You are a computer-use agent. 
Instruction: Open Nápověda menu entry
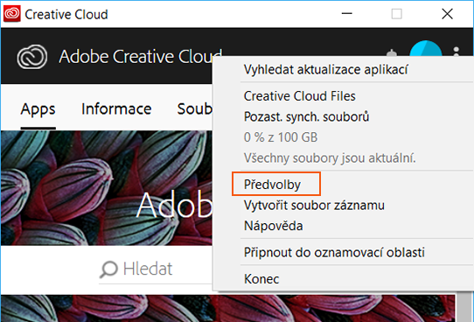pyautogui.click(x=343, y=226)
